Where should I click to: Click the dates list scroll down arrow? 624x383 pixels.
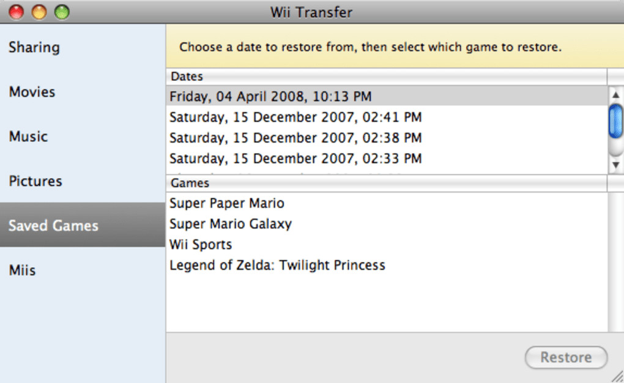pos(615,166)
